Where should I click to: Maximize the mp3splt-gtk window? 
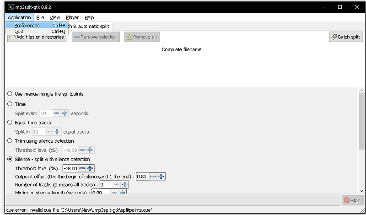340,7
